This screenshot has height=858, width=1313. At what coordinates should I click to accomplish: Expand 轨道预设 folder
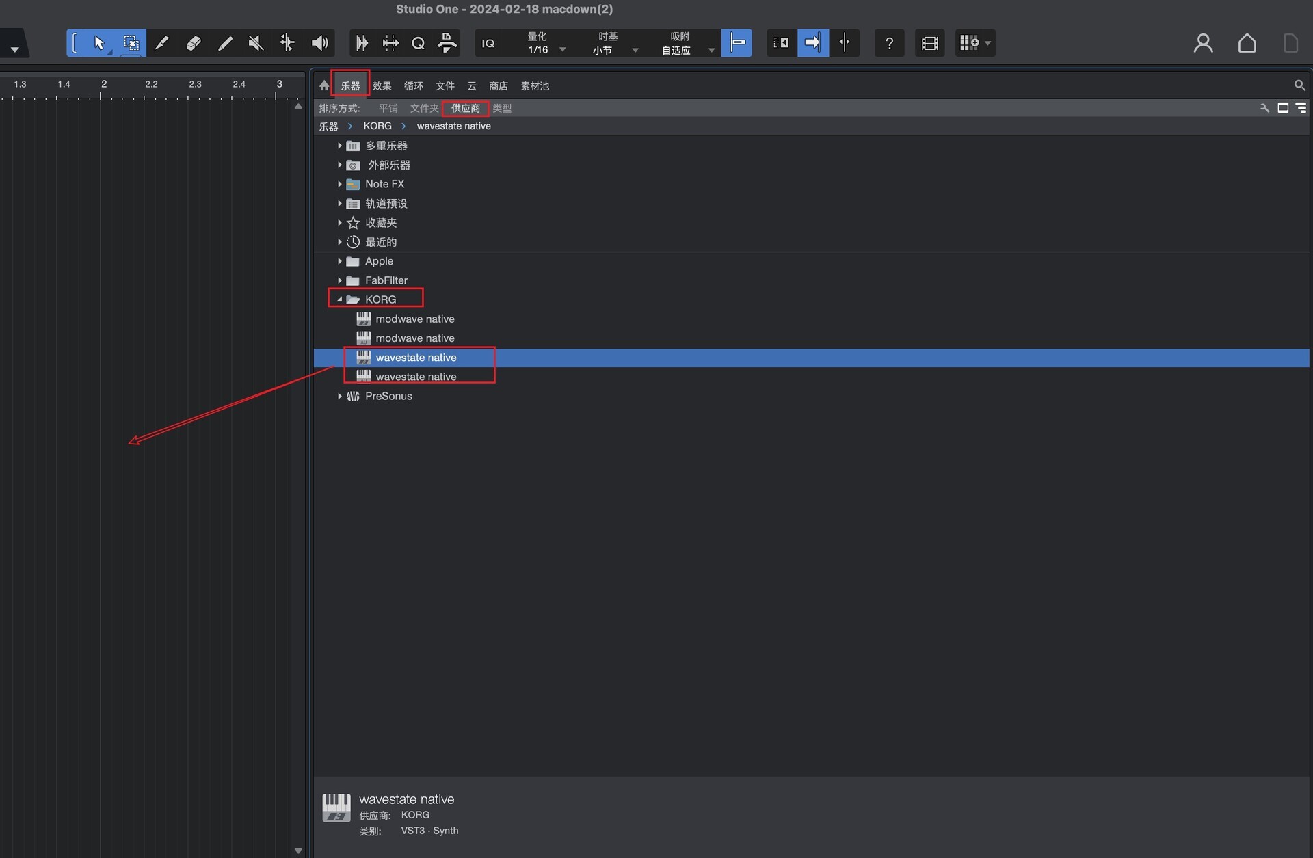tap(339, 203)
